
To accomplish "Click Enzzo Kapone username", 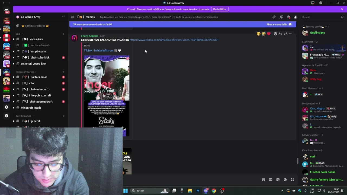I will 89,36.
